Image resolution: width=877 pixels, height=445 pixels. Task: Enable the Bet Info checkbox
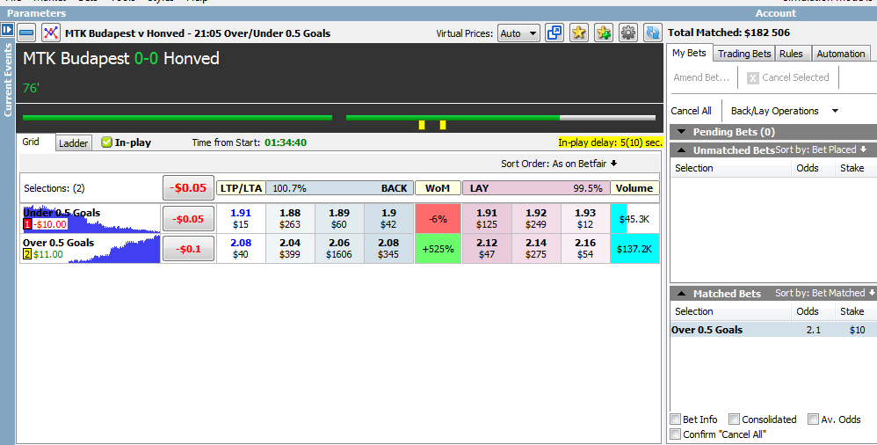tap(676, 419)
